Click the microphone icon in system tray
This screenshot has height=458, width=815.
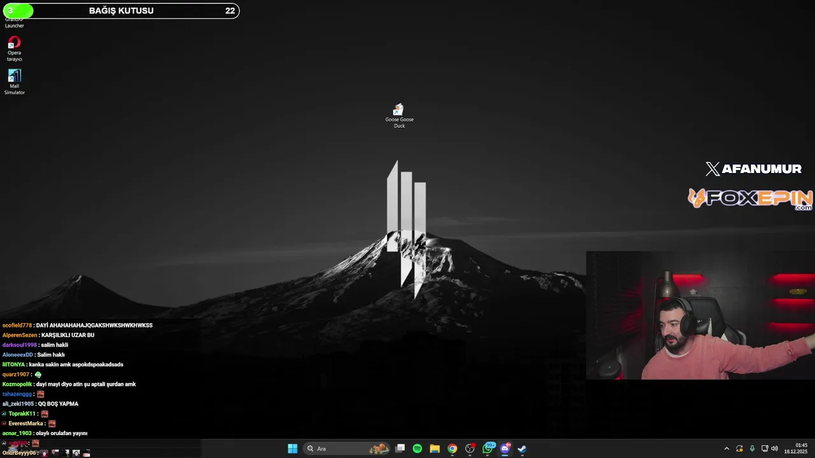coord(752,448)
